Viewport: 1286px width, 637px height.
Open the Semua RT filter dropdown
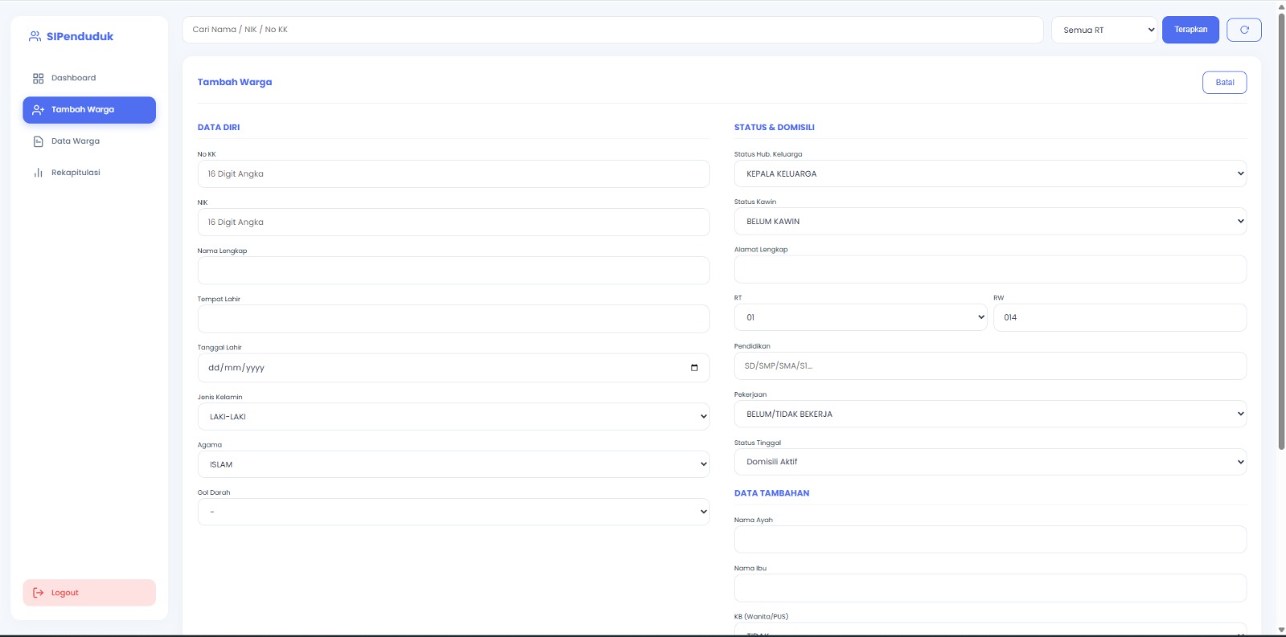(x=1104, y=31)
